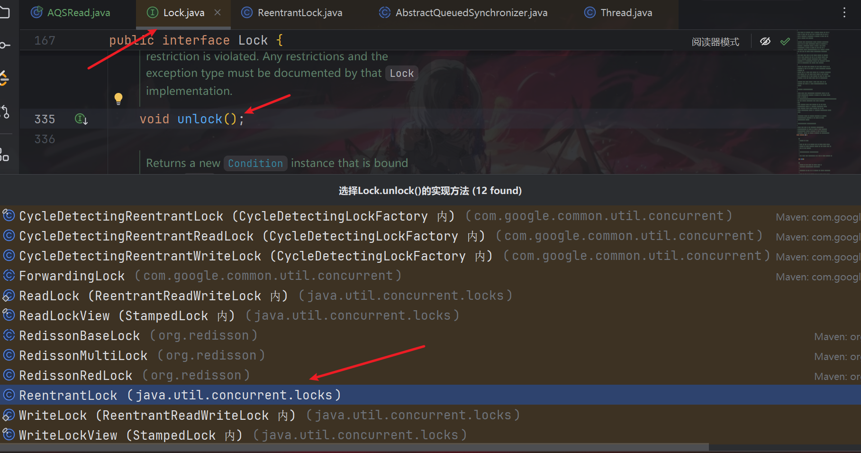Click the green inspection checkmark icon
The width and height of the screenshot is (861, 453).
tap(785, 42)
